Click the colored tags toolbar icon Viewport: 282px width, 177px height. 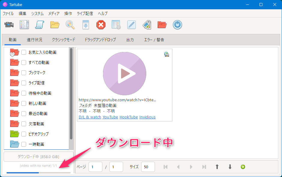pos(147,25)
